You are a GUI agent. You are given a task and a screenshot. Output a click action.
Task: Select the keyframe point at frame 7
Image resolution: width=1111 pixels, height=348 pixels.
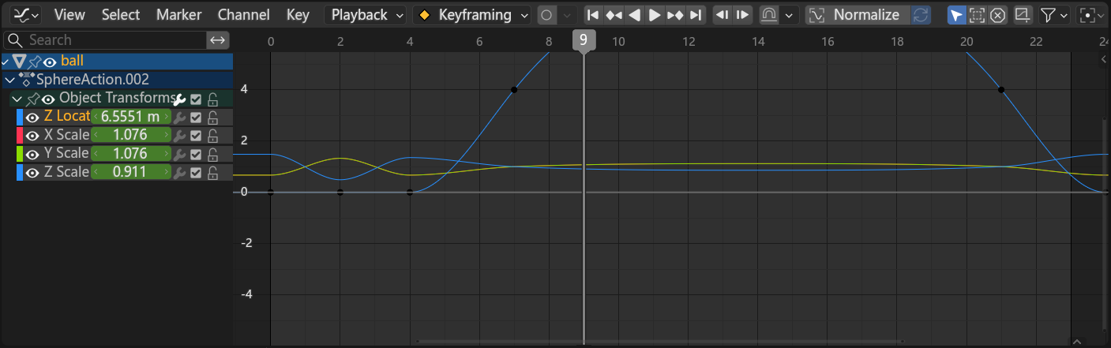click(x=514, y=89)
